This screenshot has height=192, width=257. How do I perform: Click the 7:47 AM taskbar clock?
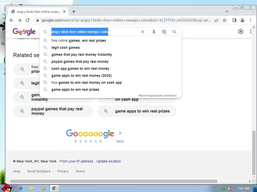coord(243,188)
